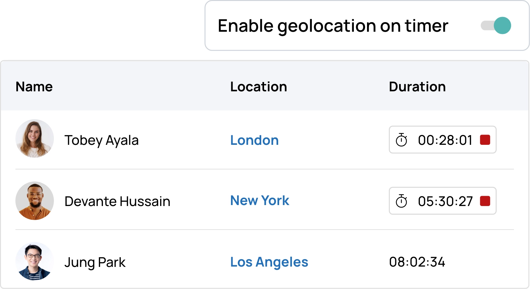Click Jung Park's duration value 08:02:34
This screenshot has width=530, height=289.
[417, 262]
